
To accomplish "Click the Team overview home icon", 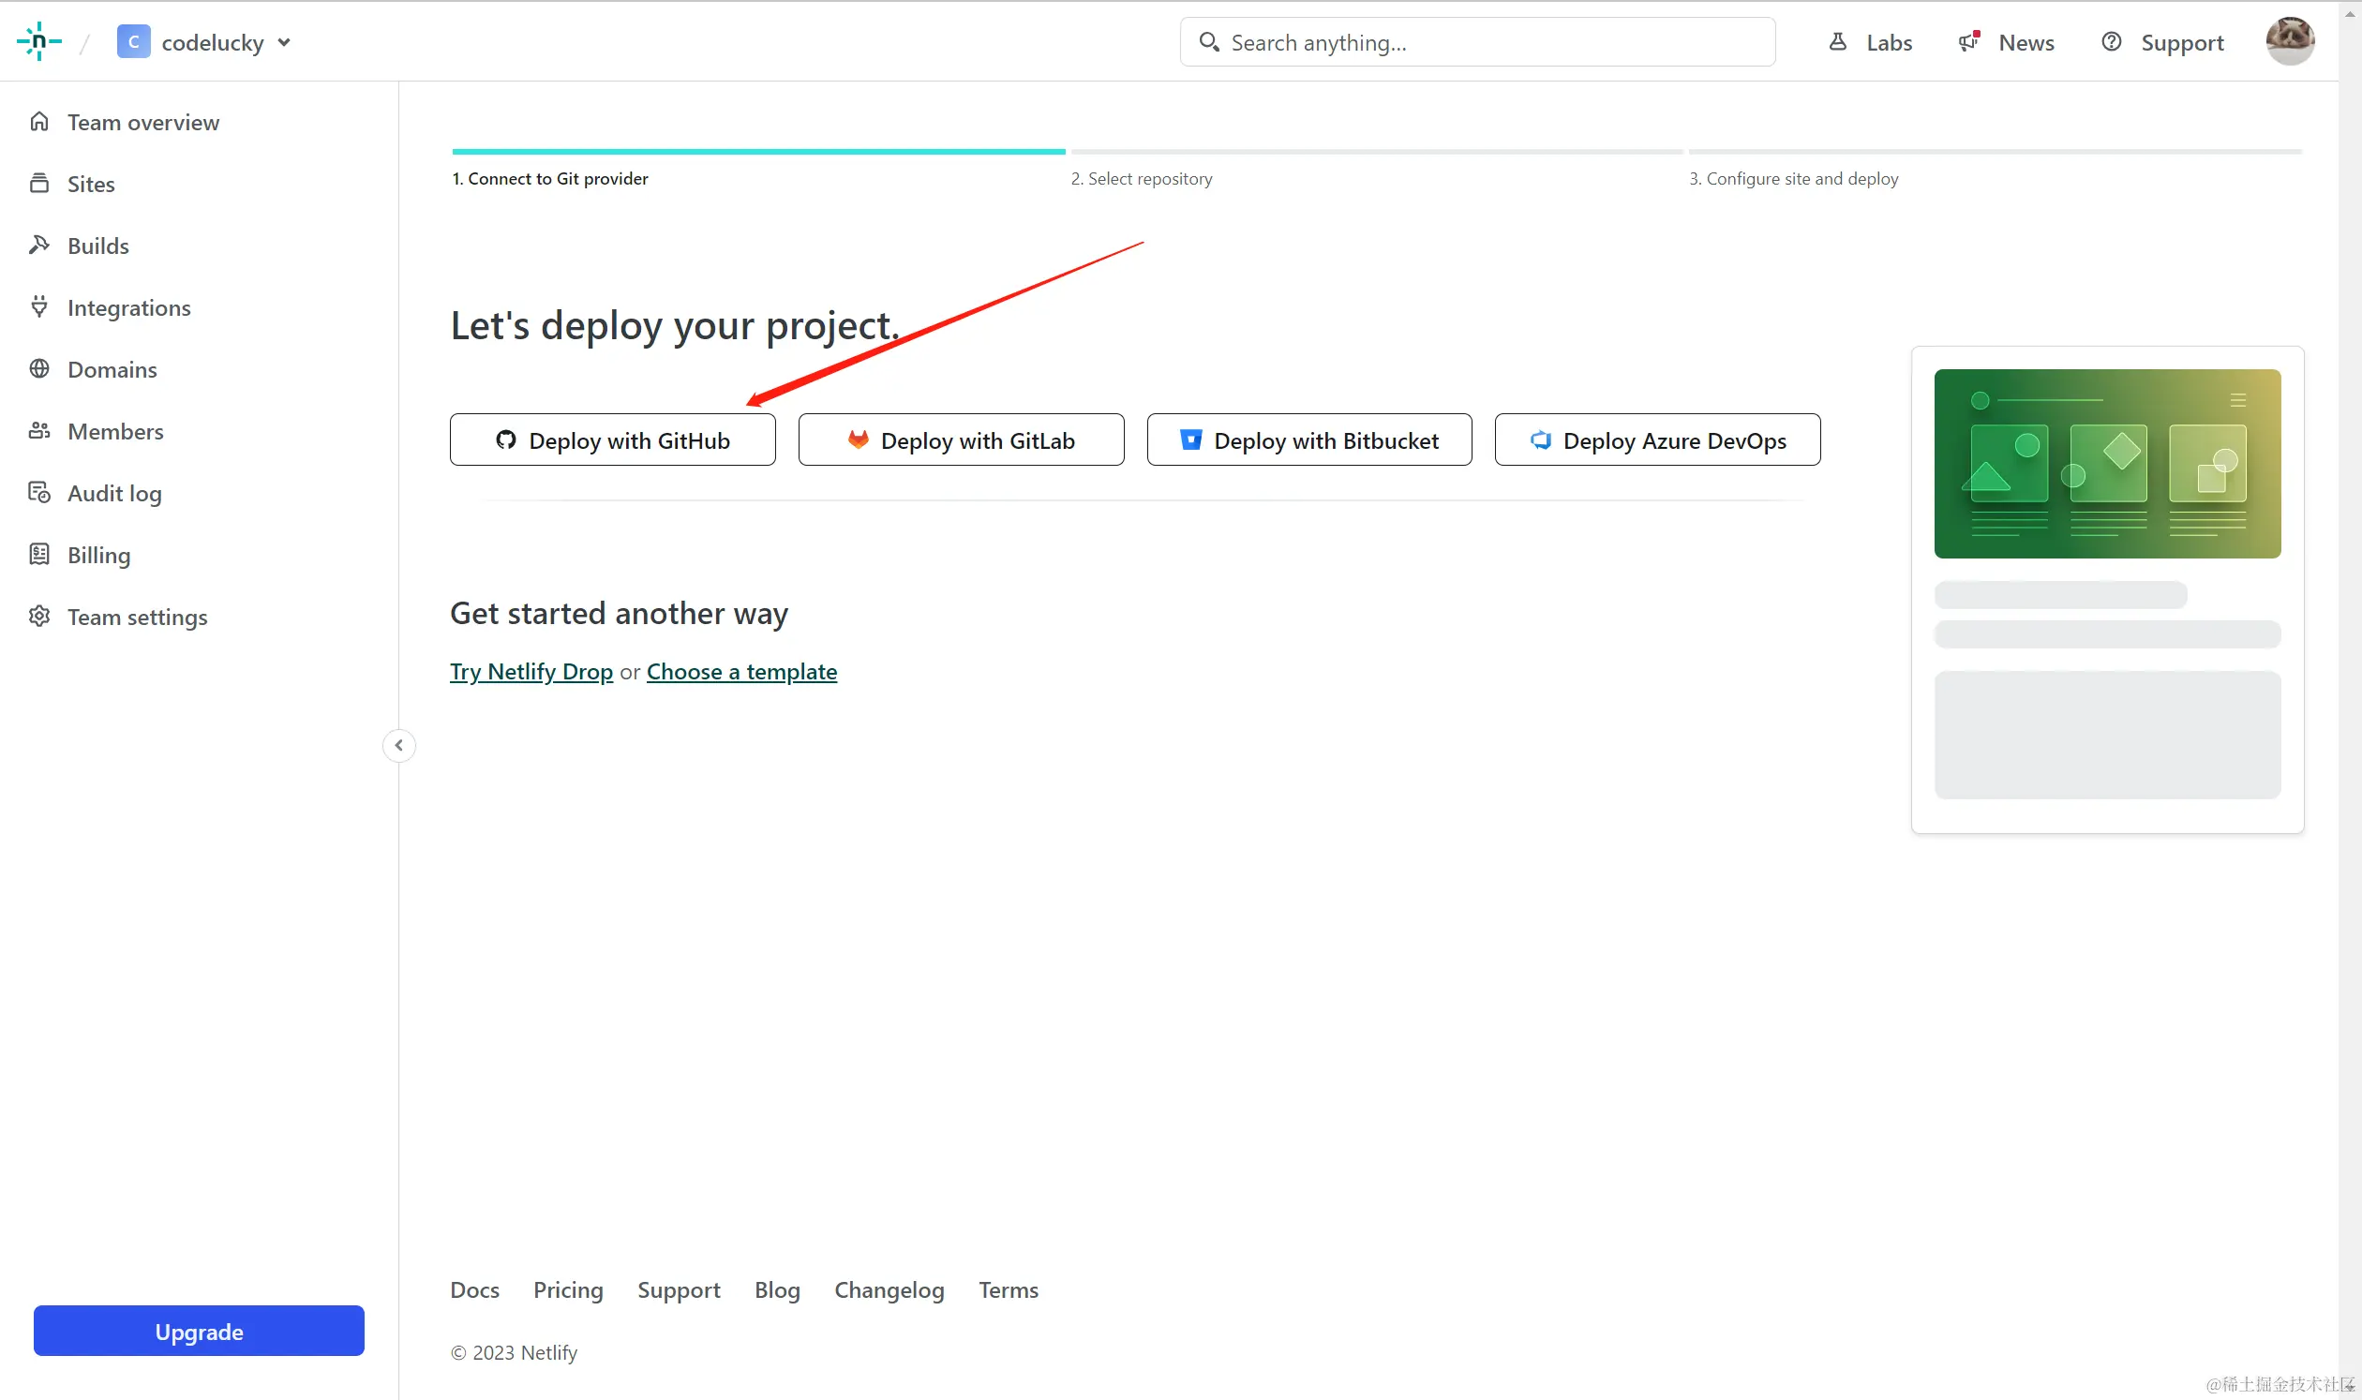I will tap(38, 122).
